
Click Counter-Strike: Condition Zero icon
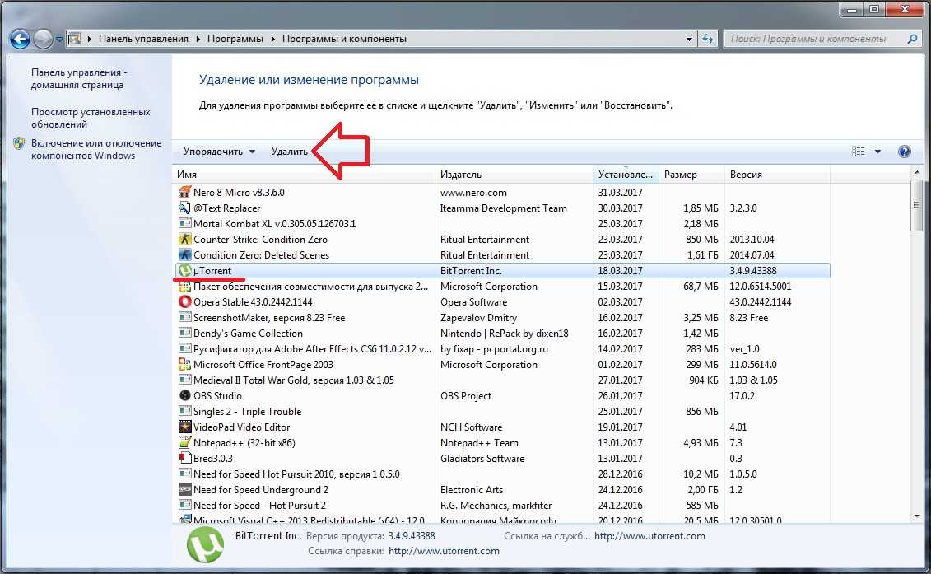point(184,240)
